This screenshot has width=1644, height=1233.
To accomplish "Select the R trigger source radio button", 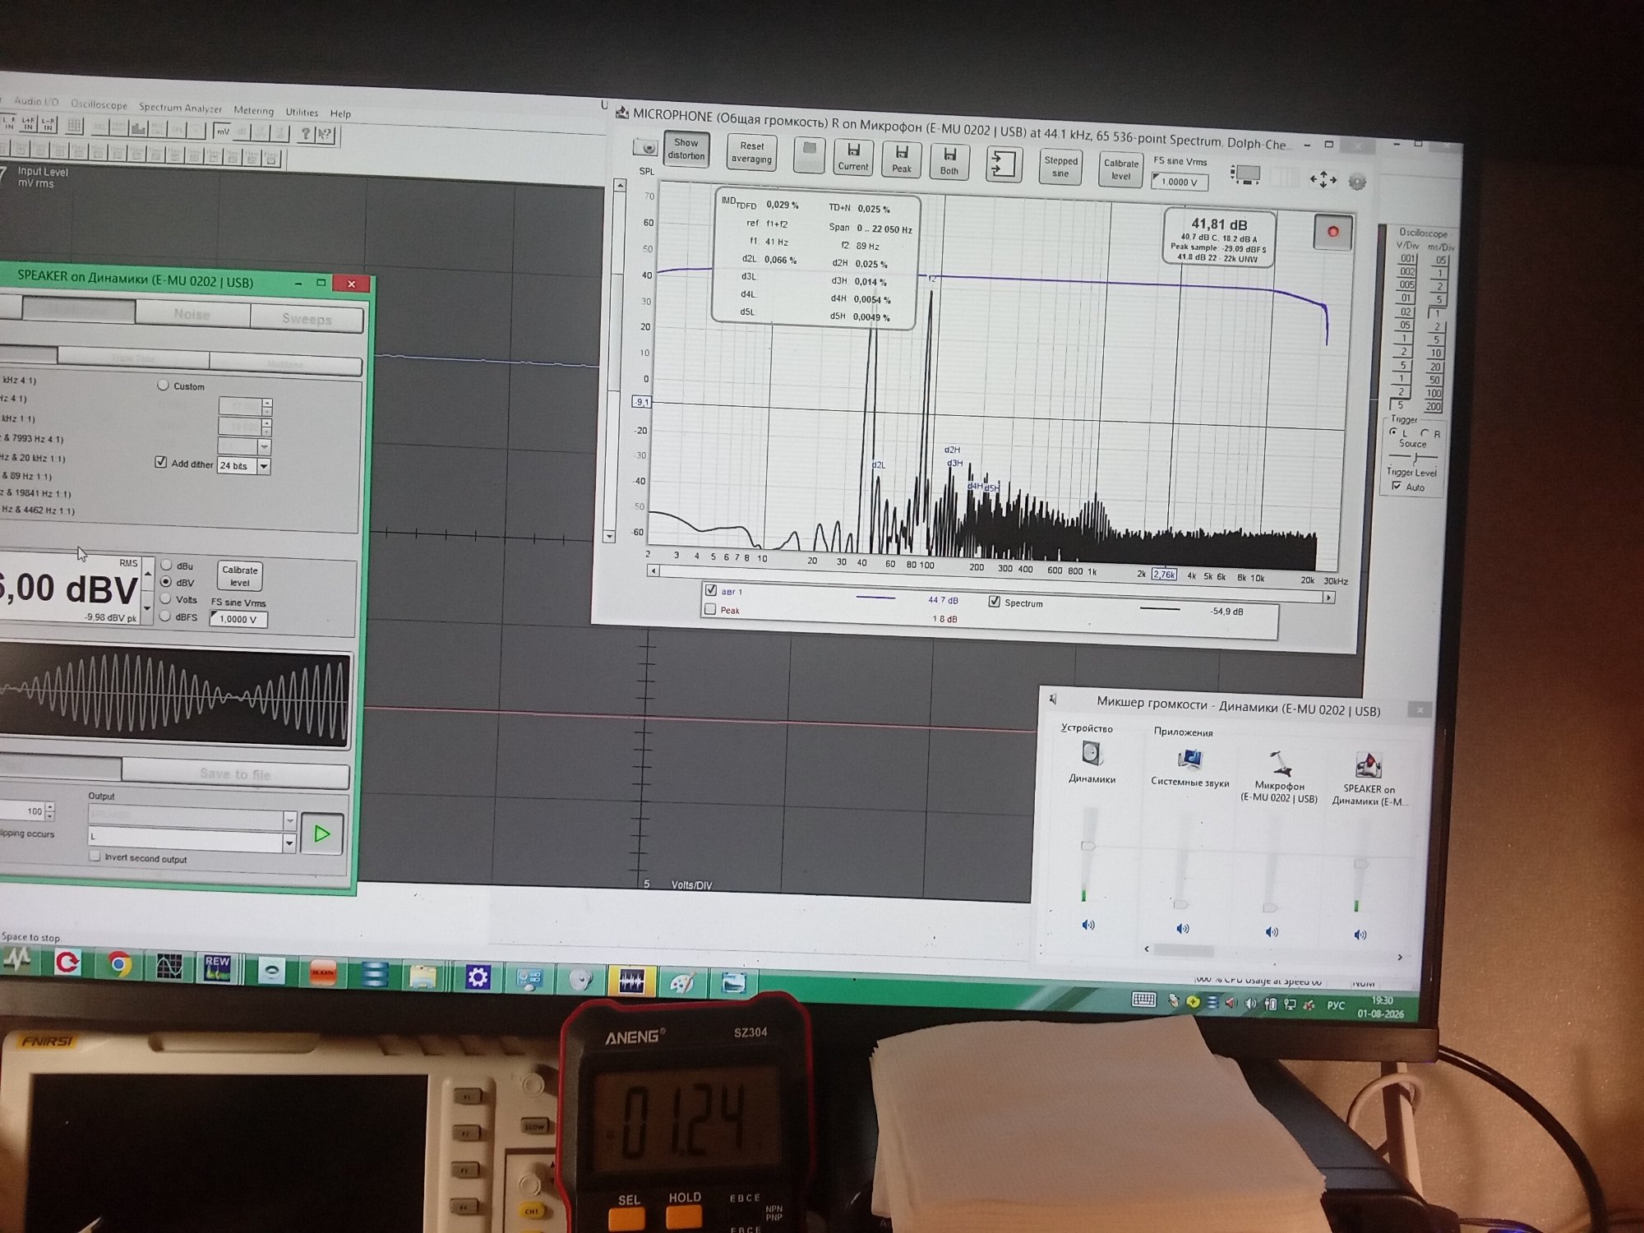I will click(x=1425, y=433).
